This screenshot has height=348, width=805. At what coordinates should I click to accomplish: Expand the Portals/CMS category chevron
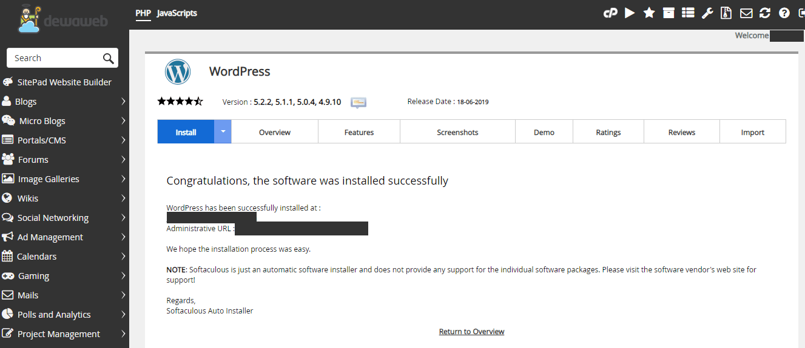pos(123,140)
